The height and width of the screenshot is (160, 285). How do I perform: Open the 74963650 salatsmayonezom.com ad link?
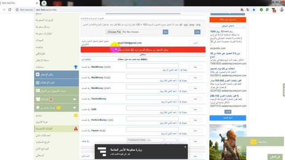tap(228, 64)
